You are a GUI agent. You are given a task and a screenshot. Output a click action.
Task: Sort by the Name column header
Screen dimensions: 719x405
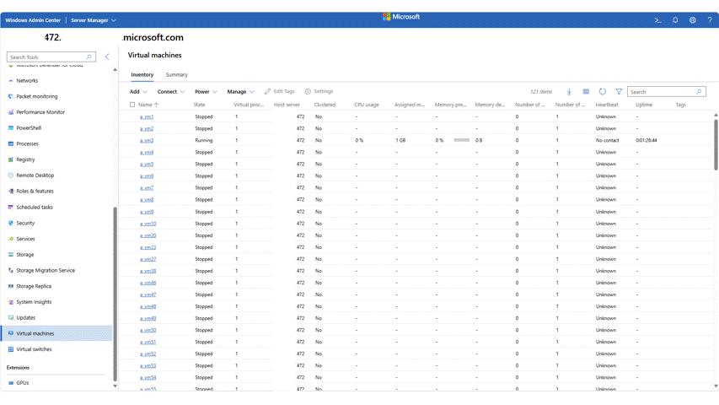pos(145,105)
